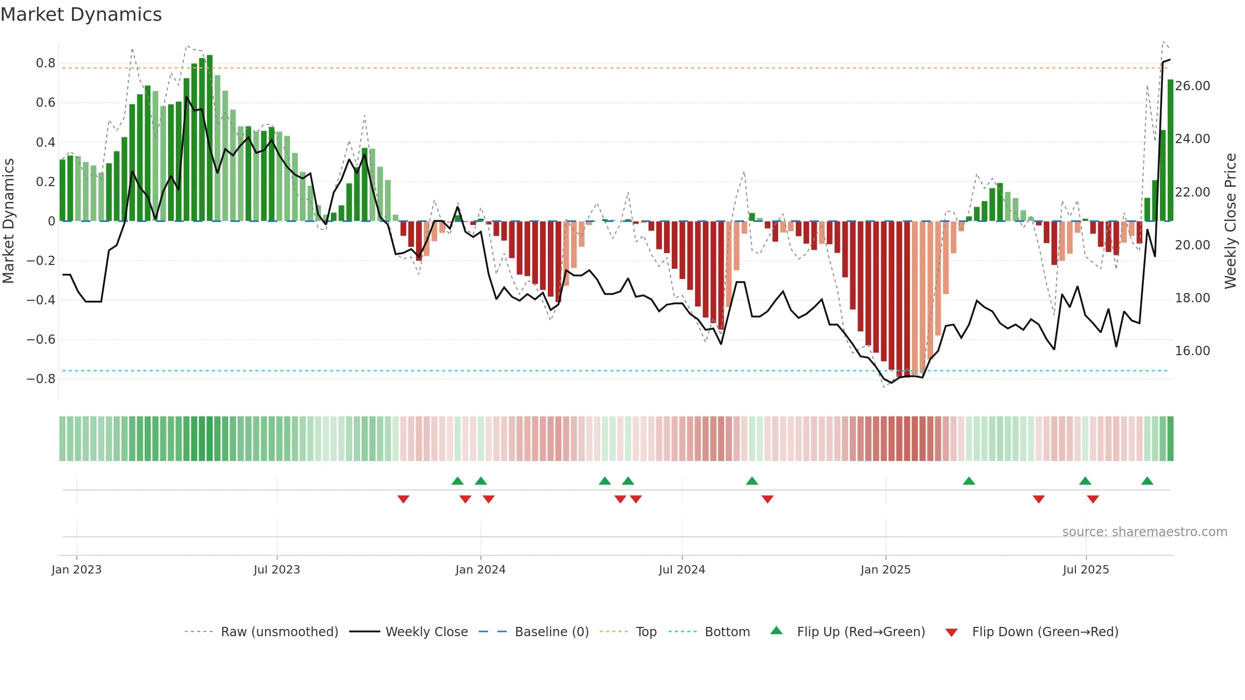Click the blue dashed Baseline sample in legend
Screen dimensions: 1245x700
(x=493, y=632)
